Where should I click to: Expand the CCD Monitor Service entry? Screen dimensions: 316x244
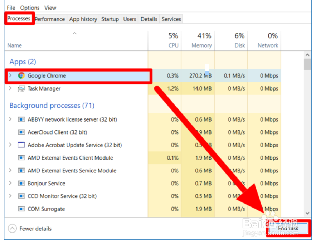10,196
